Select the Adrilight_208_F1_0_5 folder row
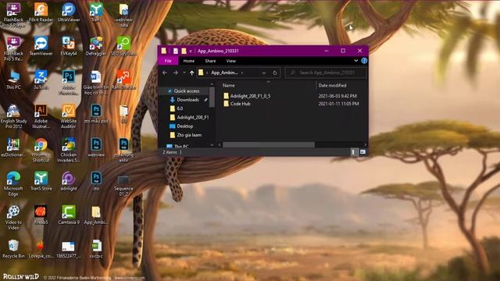500x281 pixels. 250,96
